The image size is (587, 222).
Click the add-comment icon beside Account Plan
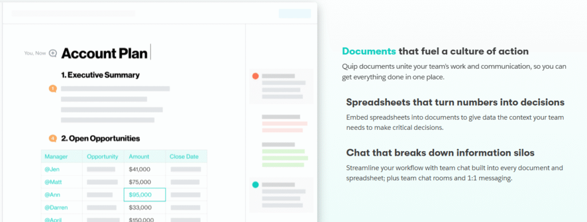(53, 53)
